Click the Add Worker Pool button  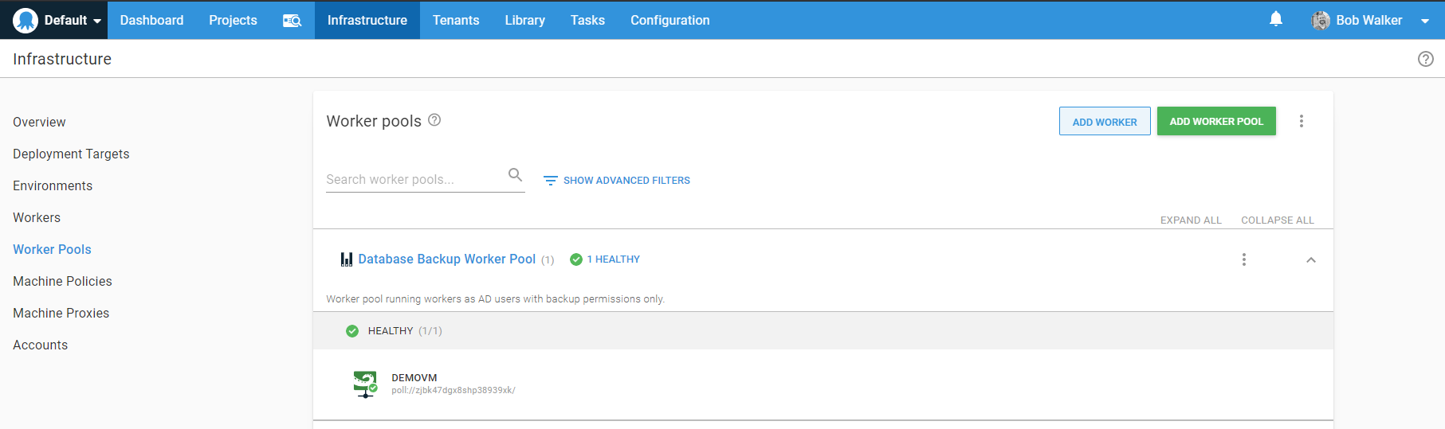(1215, 122)
